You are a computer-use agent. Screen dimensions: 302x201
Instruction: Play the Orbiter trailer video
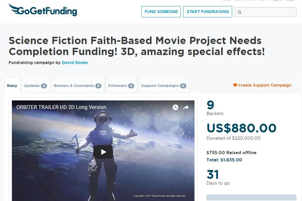[x=103, y=152]
